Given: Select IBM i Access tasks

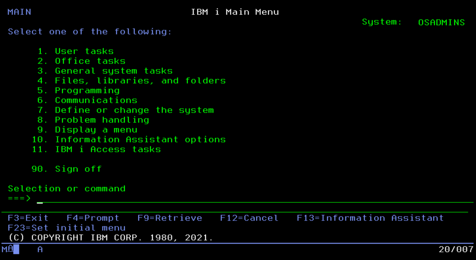Looking at the screenshot, I should 108,149.
